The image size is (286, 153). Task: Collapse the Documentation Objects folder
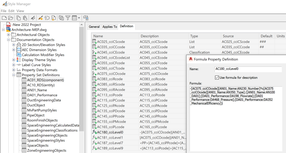(x=8, y=40)
